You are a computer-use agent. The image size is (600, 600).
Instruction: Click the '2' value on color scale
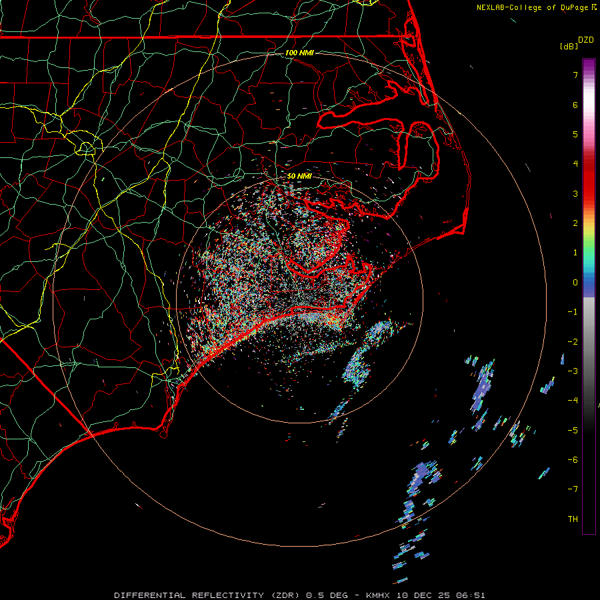coord(575,223)
